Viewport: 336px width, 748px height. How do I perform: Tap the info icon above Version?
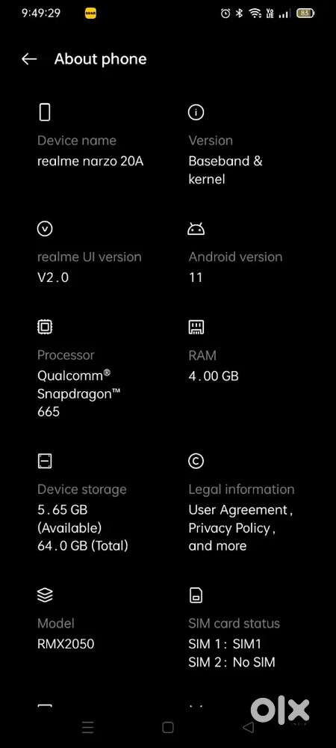pyautogui.click(x=196, y=113)
